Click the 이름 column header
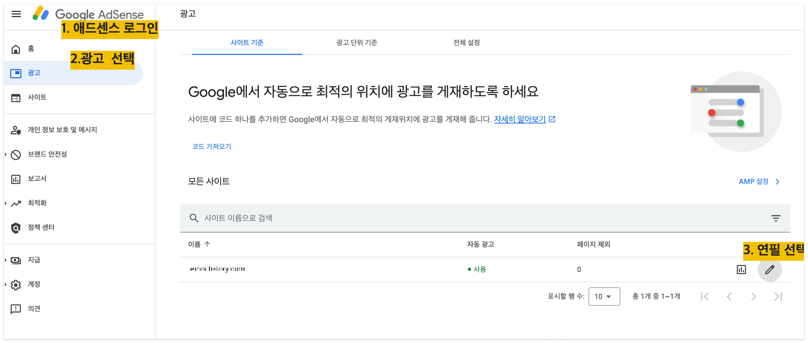This screenshot has height=343, width=808. pos(194,244)
